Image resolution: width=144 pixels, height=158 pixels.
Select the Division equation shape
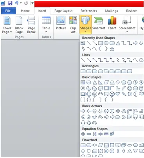[100, 134]
